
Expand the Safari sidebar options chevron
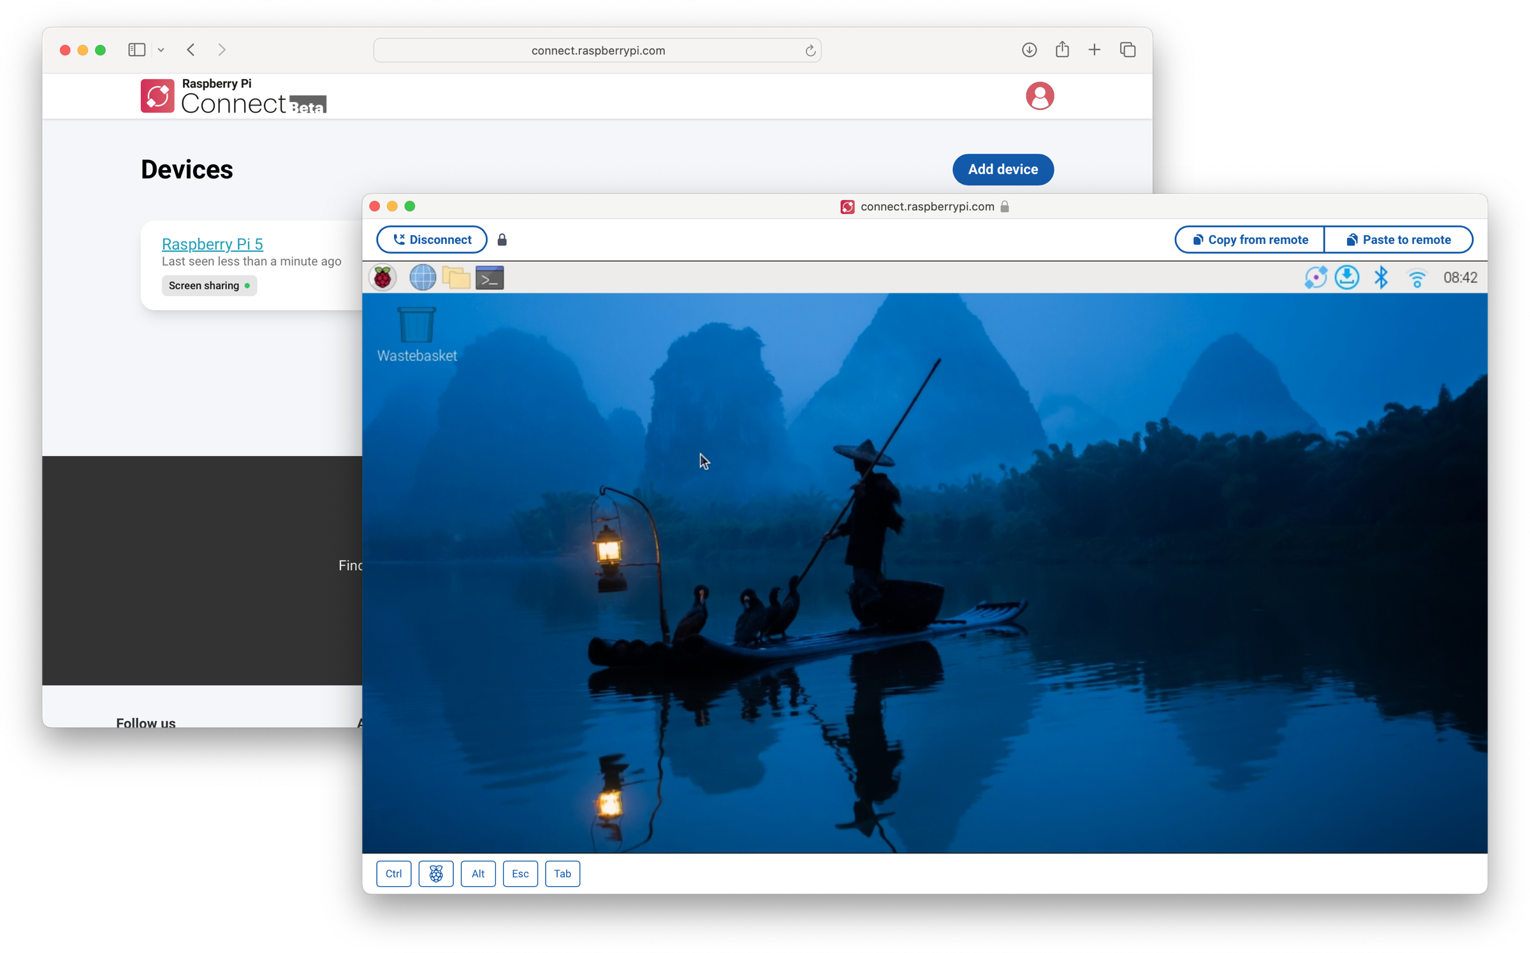(x=161, y=50)
